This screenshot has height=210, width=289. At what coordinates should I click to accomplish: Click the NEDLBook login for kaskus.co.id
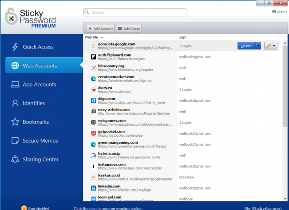187,177
